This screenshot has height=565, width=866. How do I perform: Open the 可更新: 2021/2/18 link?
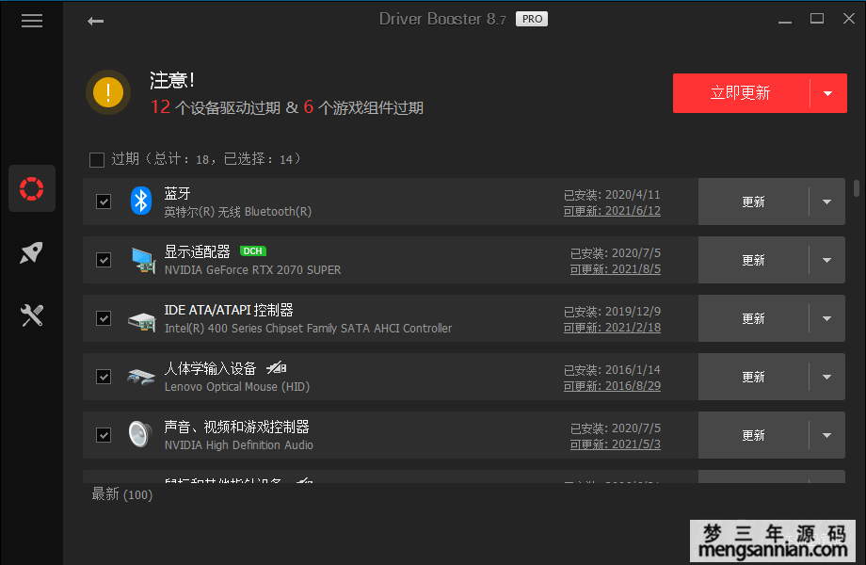pyautogui.click(x=612, y=328)
